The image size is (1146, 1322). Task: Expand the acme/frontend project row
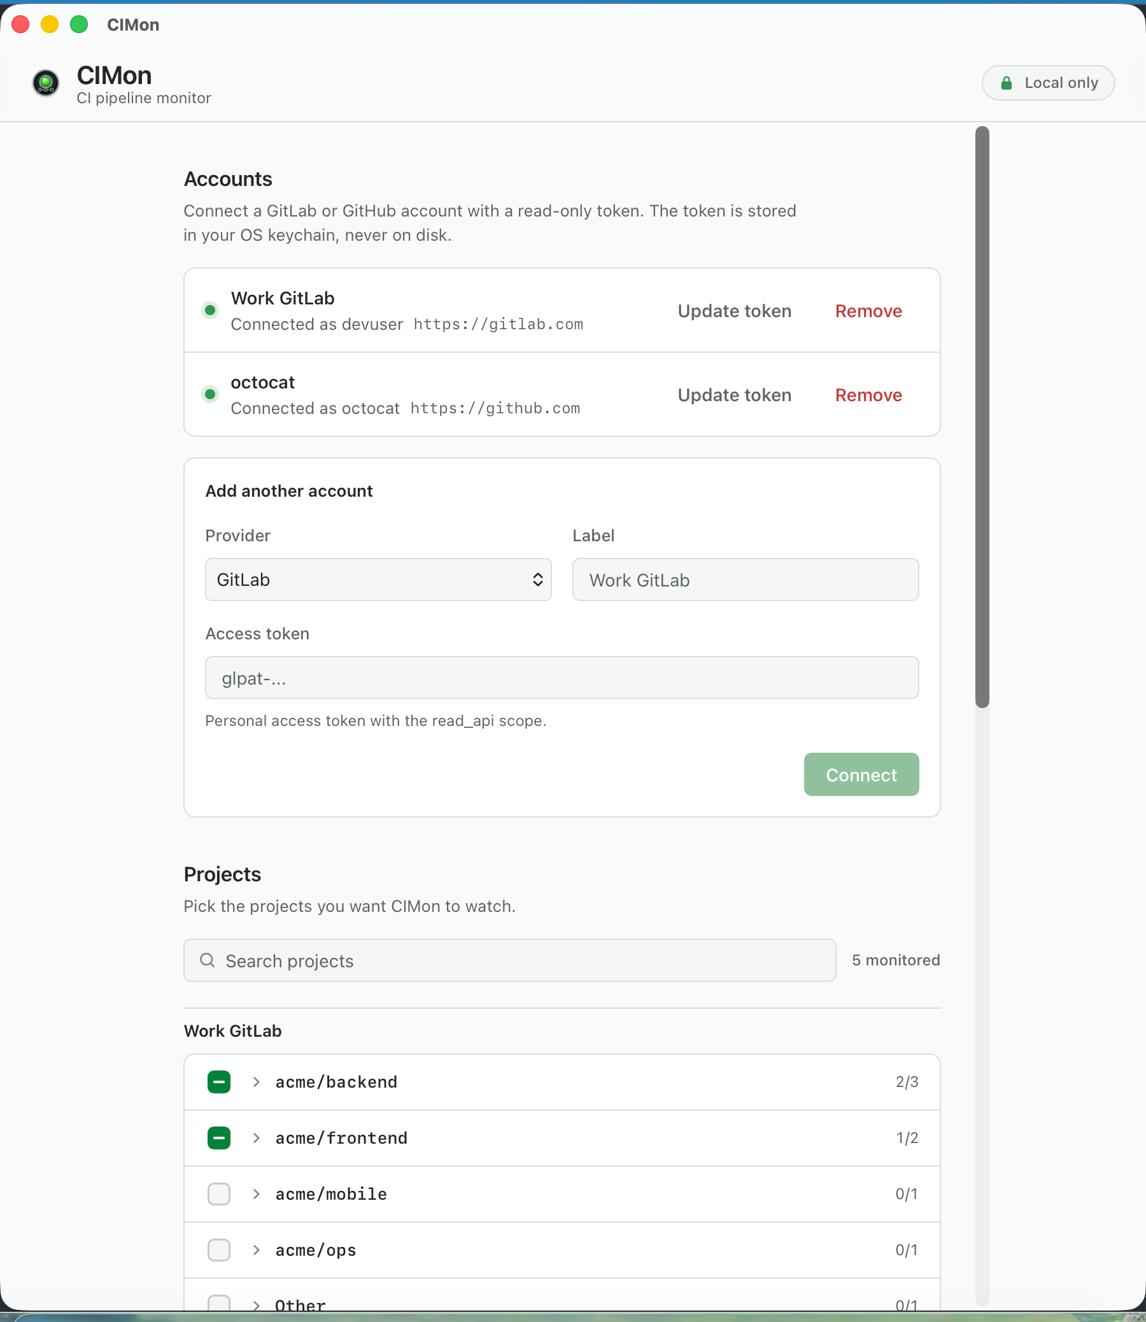click(257, 1139)
